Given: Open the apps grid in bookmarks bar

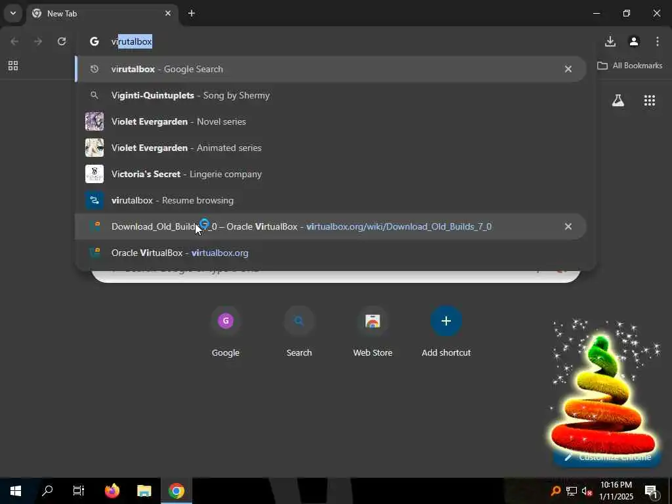Looking at the screenshot, I should [x=13, y=66].
